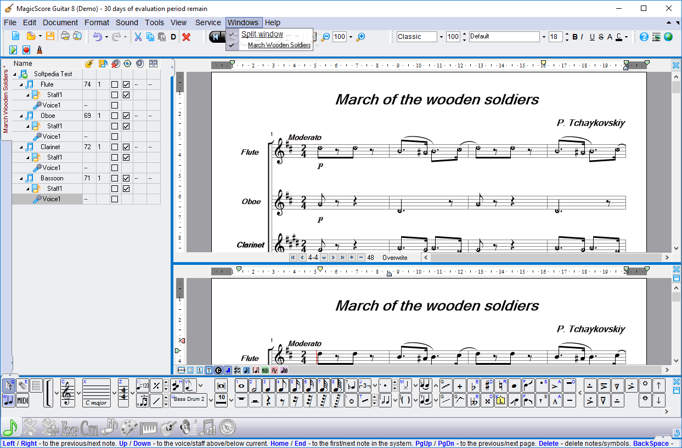Screen dimensions: 682x448
Task: Toggle checkbox in Flute Voice1 row
Action: pos(115,106)
